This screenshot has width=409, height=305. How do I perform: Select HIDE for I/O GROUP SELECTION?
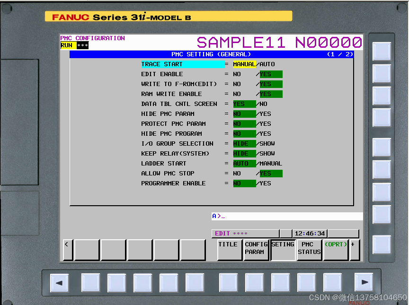244,143
